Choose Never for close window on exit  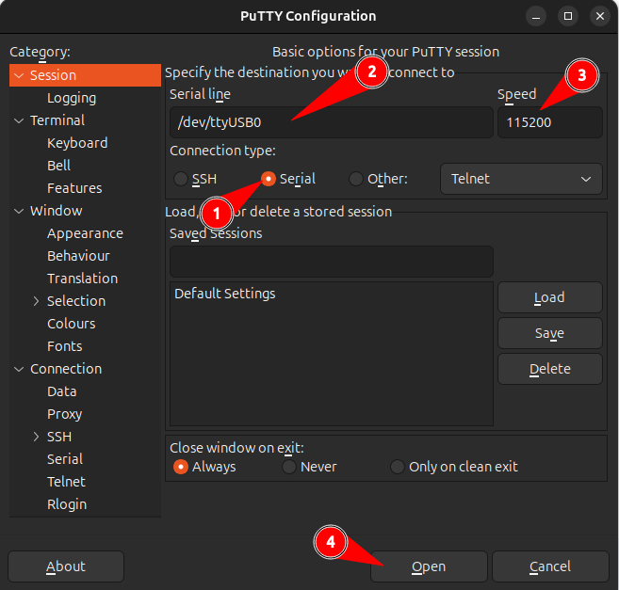[x=289, y=467]
